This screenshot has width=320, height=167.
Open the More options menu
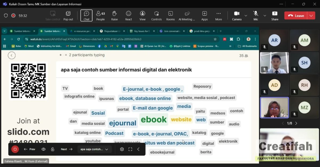coord(218,15)
